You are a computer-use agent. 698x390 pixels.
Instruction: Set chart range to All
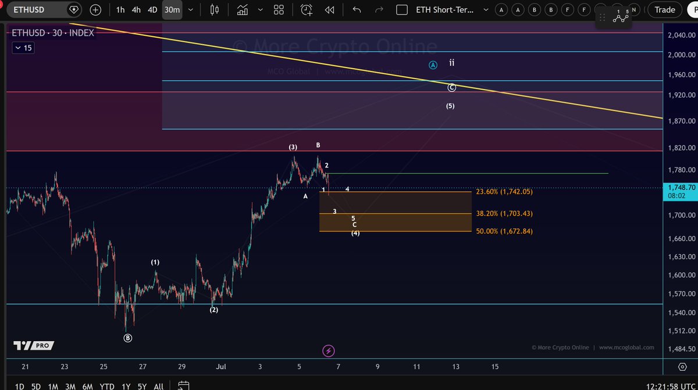(x=158, y=386)
